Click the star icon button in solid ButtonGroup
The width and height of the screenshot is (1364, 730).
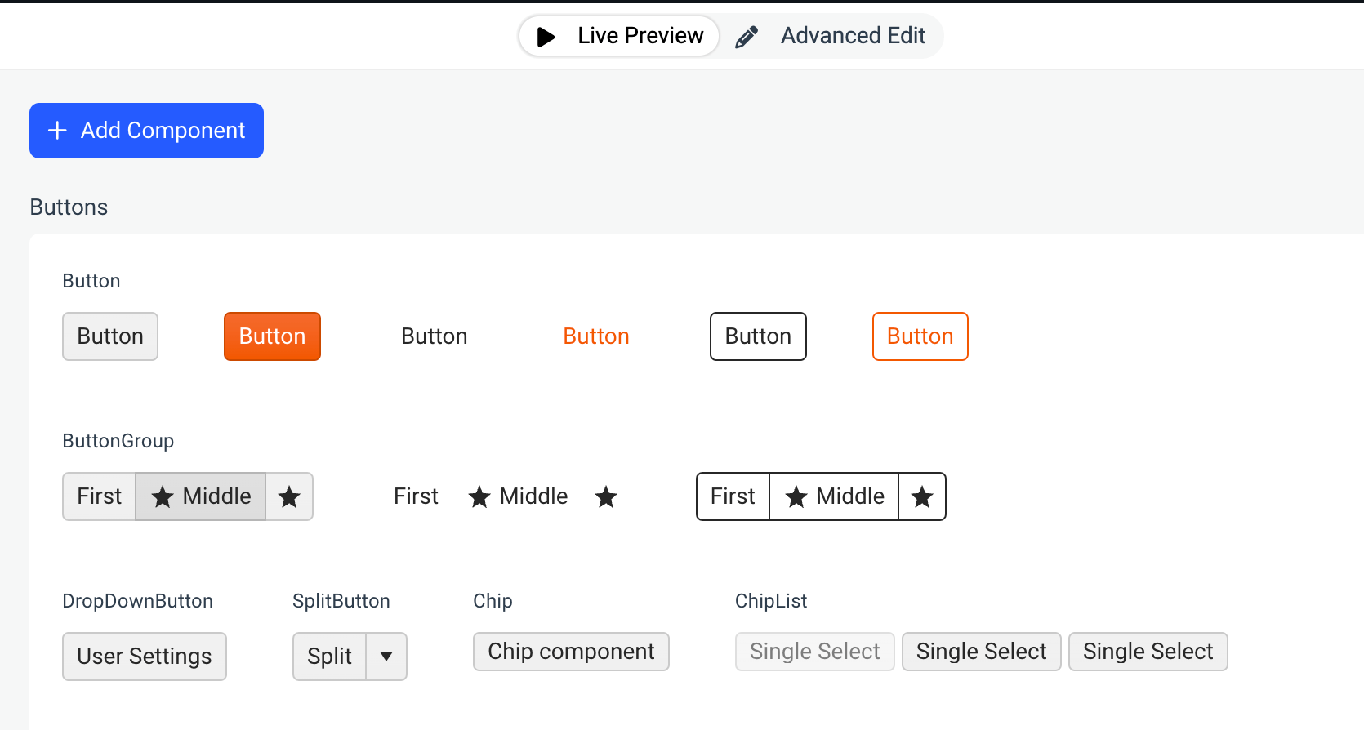pyautogui.click(x=289, y=496)
